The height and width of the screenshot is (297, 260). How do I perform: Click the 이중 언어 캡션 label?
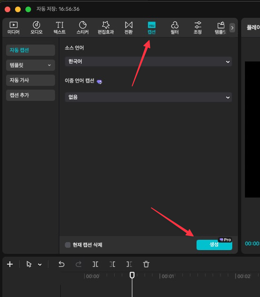coord(79,81)
